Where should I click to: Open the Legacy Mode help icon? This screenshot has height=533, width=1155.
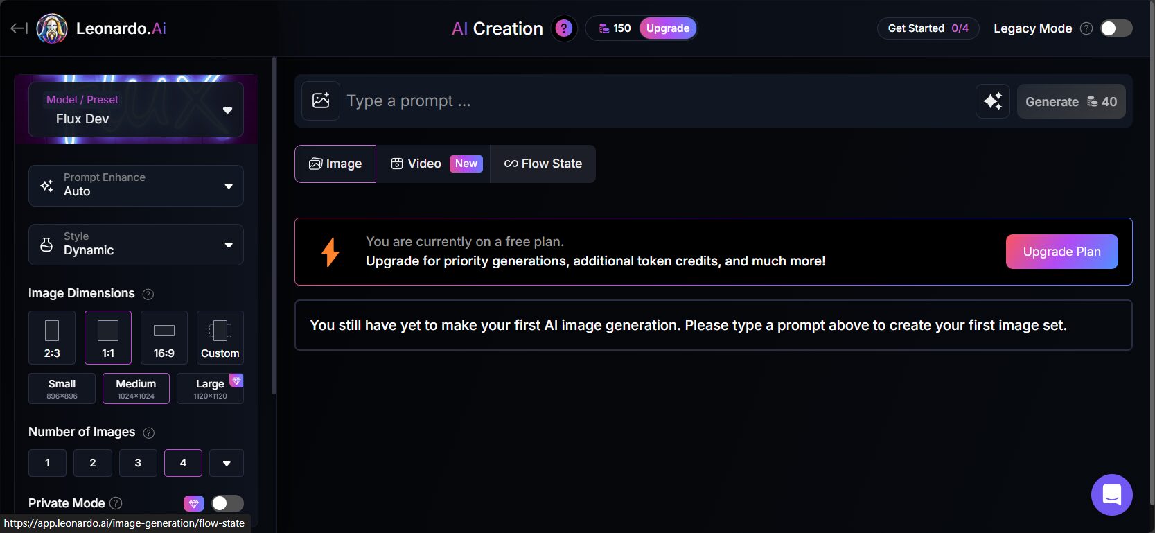(x=1086, y=28)
